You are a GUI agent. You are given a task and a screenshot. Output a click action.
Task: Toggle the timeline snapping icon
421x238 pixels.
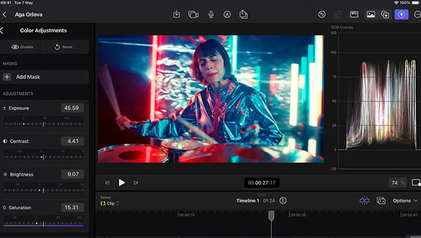pyautogui.click(x=364, y=201)
